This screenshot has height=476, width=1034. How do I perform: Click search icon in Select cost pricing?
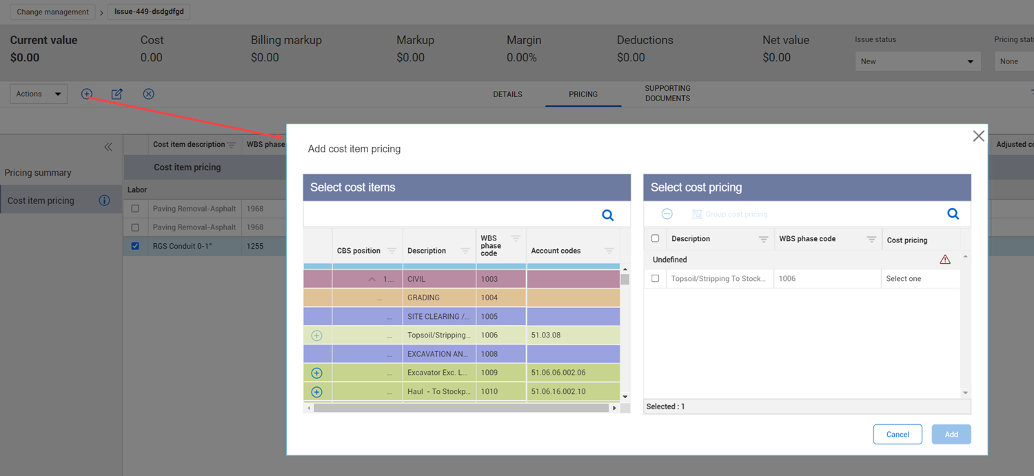953,214
